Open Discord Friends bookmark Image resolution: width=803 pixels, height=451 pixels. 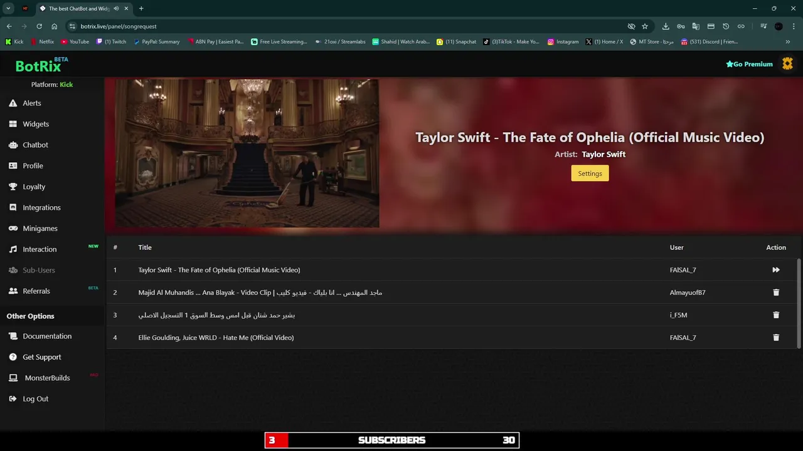coord(709,42)
